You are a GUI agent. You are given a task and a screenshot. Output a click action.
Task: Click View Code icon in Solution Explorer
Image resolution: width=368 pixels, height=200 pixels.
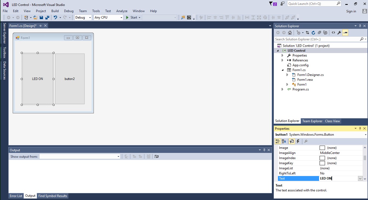click(333, 33)
